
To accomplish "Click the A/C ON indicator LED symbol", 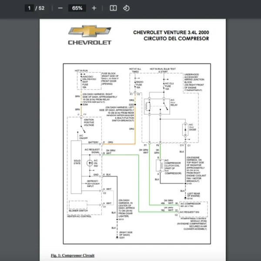I will 89,163.
